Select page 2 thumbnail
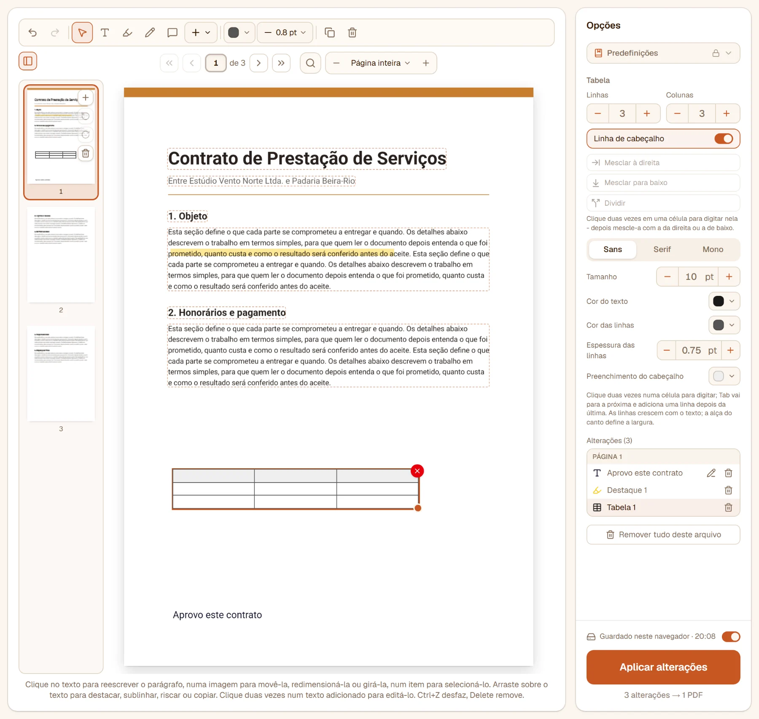The image size is (759, 719). [x=61, y=255]
